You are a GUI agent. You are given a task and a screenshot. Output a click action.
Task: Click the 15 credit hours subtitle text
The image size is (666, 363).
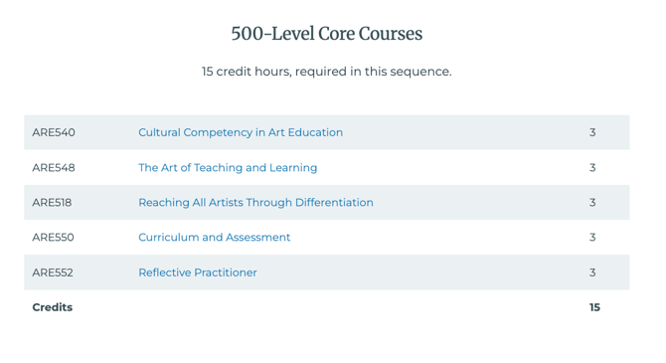tap(327, 72)
